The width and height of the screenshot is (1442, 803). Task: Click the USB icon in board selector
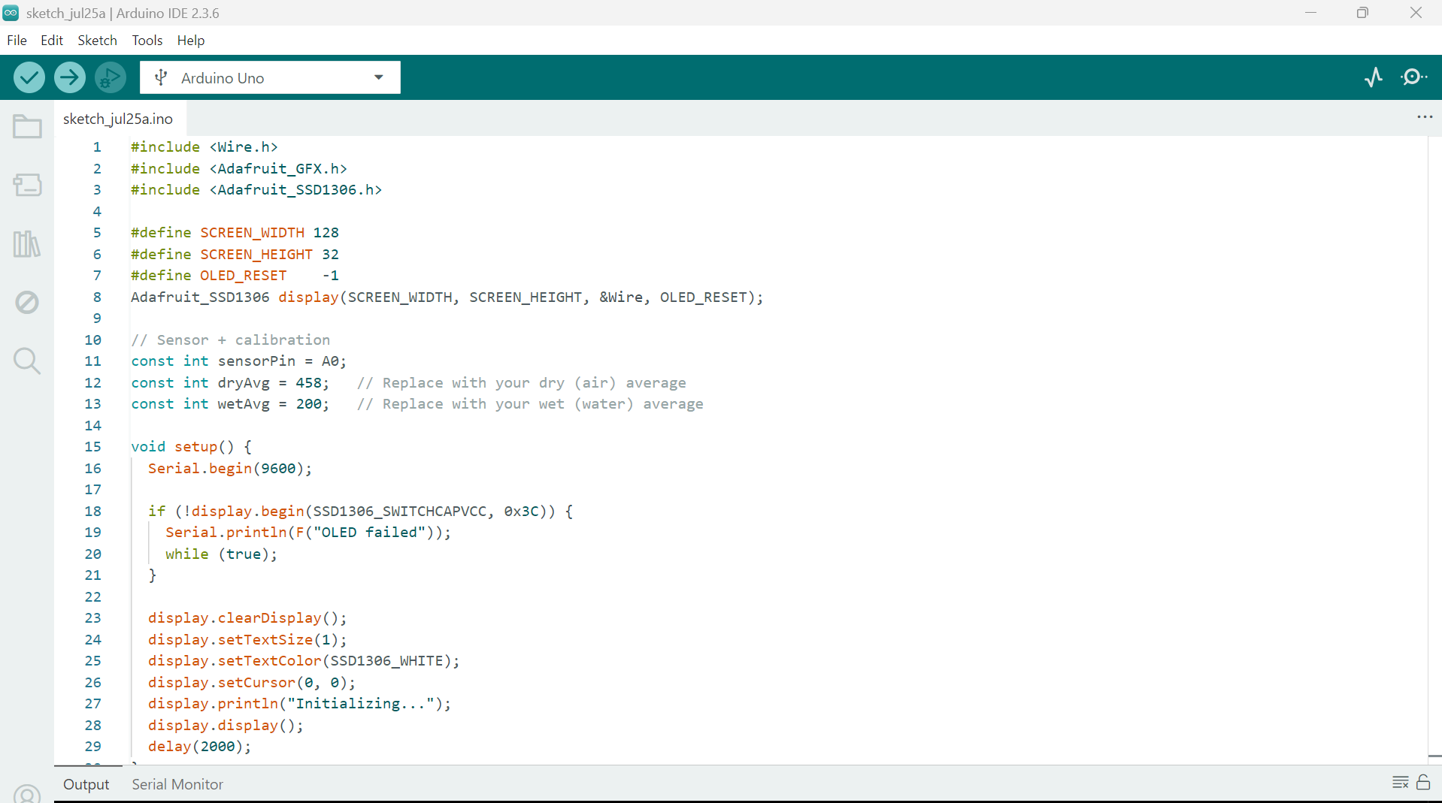(160, 77)
